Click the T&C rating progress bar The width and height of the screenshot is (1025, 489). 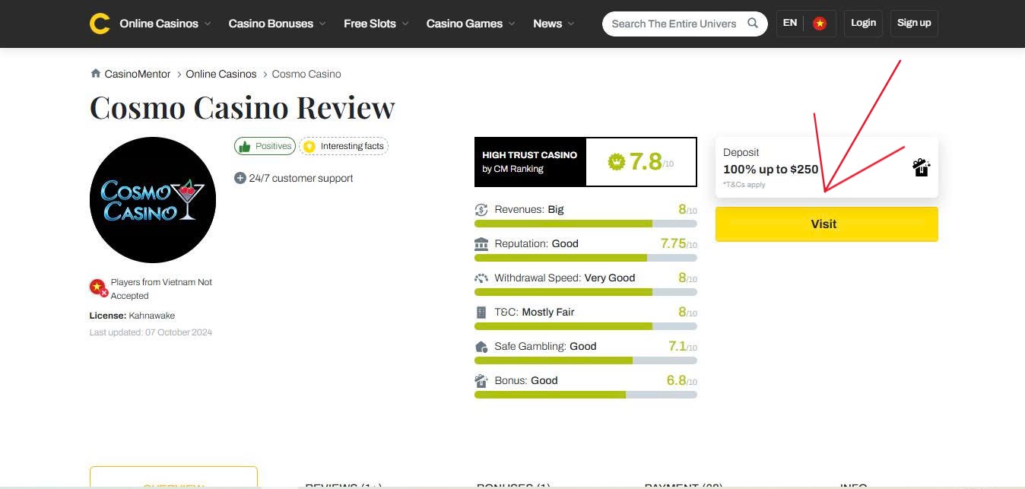(x=585, y=326)
